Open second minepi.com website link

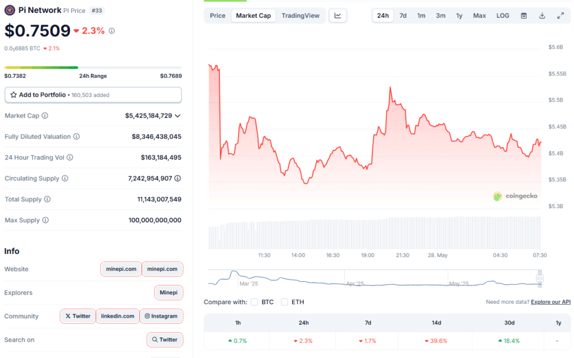(x=162, y=269)
